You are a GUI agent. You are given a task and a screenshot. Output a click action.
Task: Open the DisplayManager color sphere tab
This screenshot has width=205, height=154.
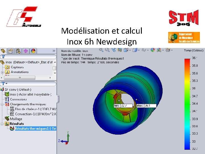click(x=33, y=51)
